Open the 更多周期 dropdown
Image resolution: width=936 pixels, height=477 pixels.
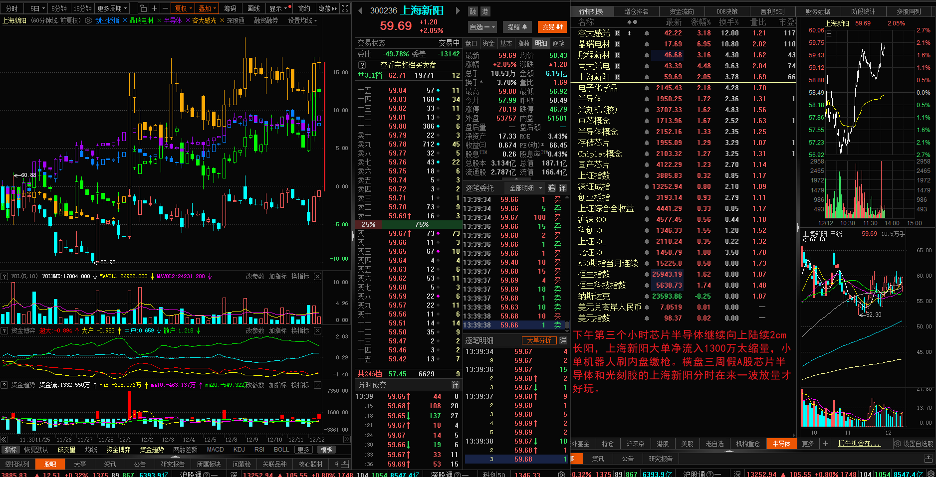(113, 8)
